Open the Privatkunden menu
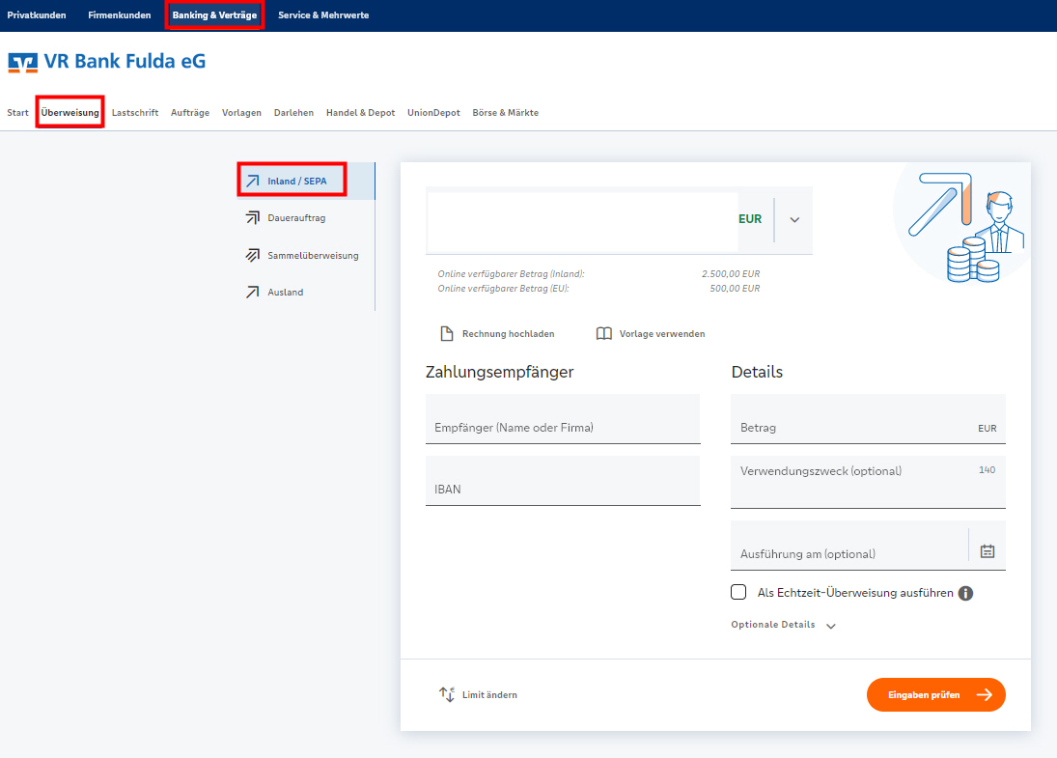The image size is (1057, 758). tap(37, 14)
